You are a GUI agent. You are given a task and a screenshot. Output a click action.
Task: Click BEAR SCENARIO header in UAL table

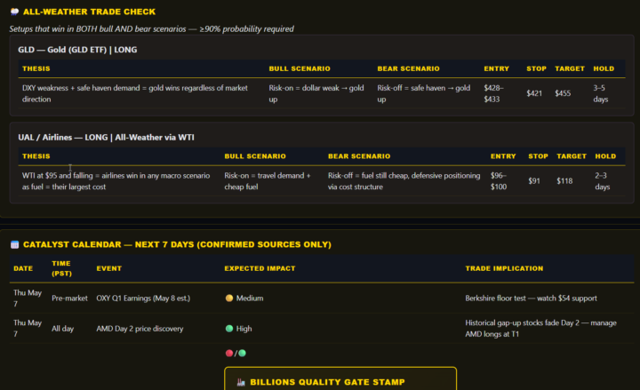(x=359, y=156)
